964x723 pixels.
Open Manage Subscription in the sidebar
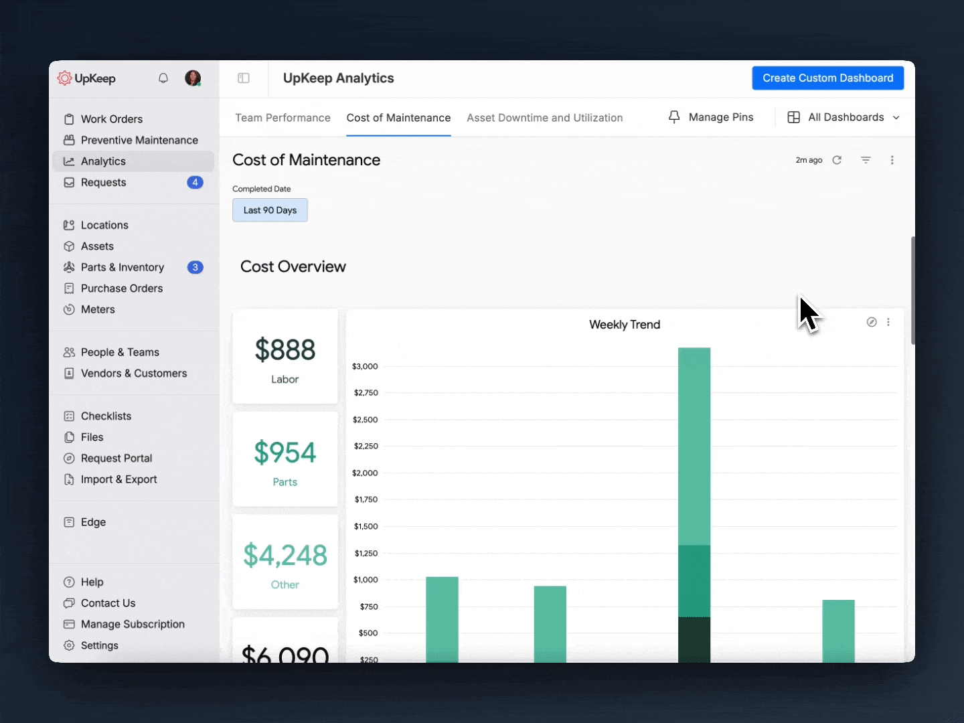(133, 624)
